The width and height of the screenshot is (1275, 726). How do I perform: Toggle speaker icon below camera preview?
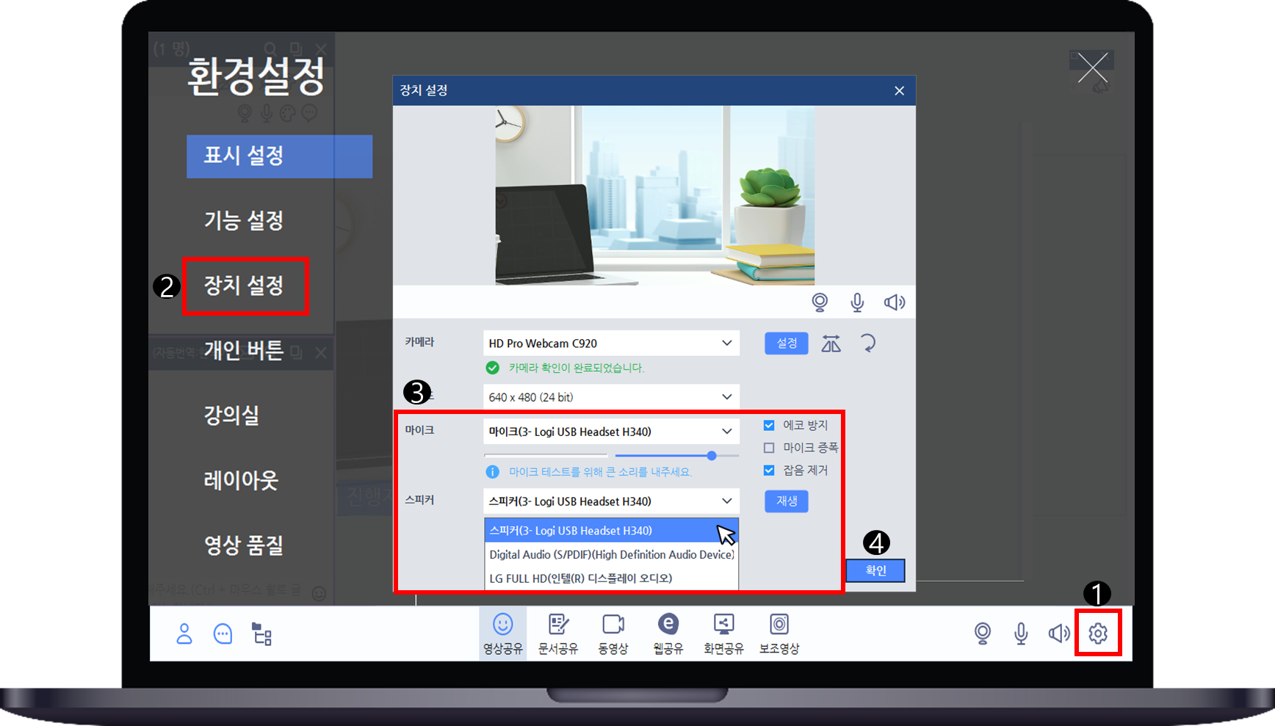tap(895, 302)
